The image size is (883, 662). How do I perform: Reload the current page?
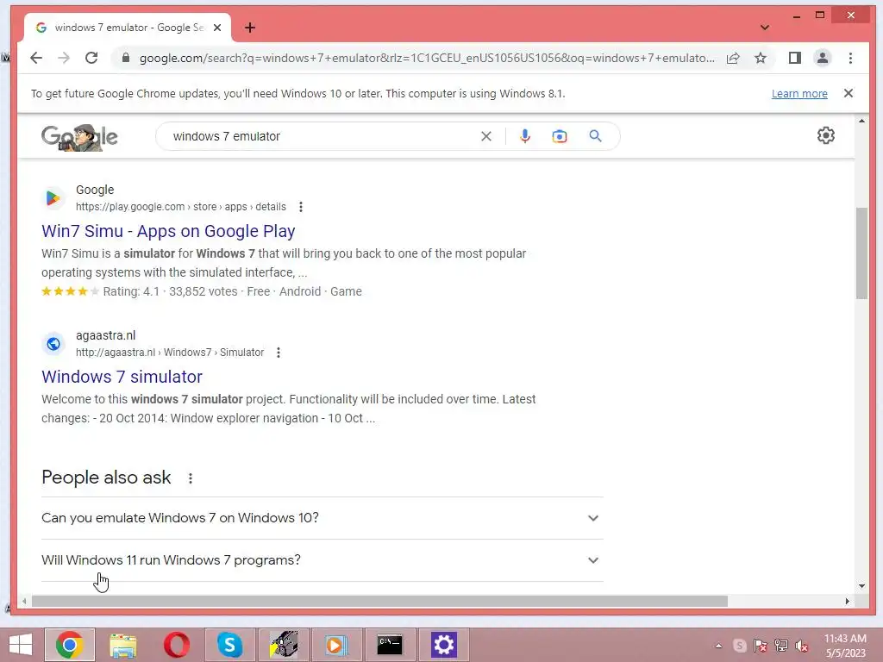click(91, 58)
